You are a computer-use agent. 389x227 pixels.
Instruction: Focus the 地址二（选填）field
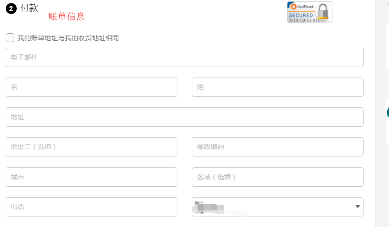(x=91, y=147)
